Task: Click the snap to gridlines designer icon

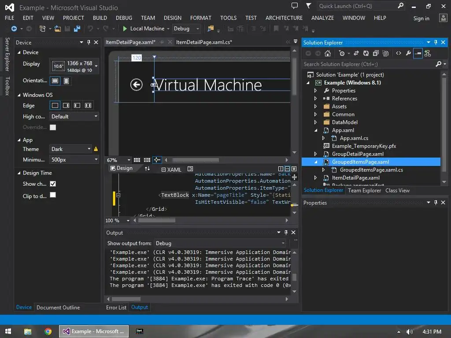Action: pyautogui.click(x=147, y=160)
